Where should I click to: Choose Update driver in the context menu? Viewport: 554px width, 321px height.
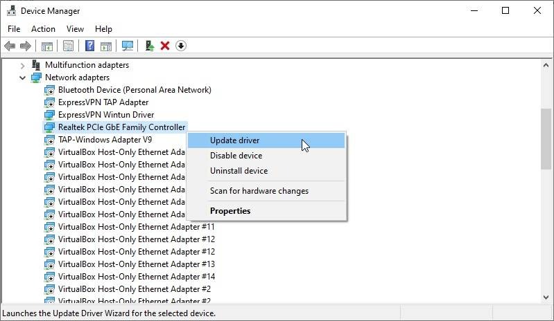266,140
